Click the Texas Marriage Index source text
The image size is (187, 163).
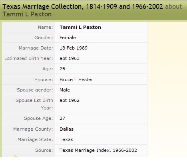click(98, 150)
